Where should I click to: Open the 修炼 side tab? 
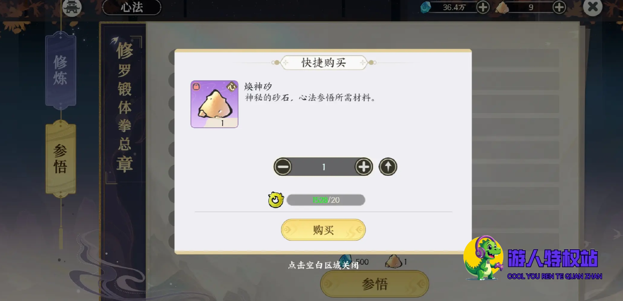61,70
